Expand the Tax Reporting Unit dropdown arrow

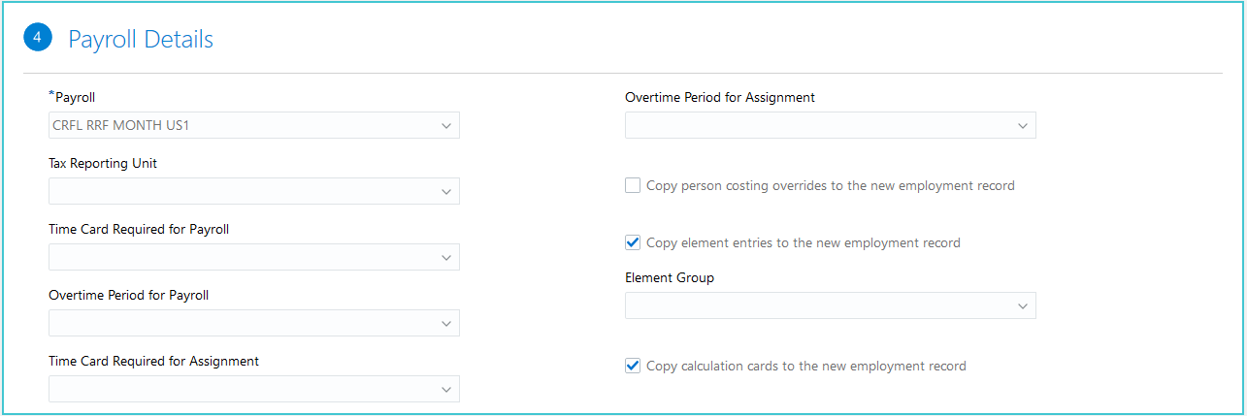(x=445, y=192)
